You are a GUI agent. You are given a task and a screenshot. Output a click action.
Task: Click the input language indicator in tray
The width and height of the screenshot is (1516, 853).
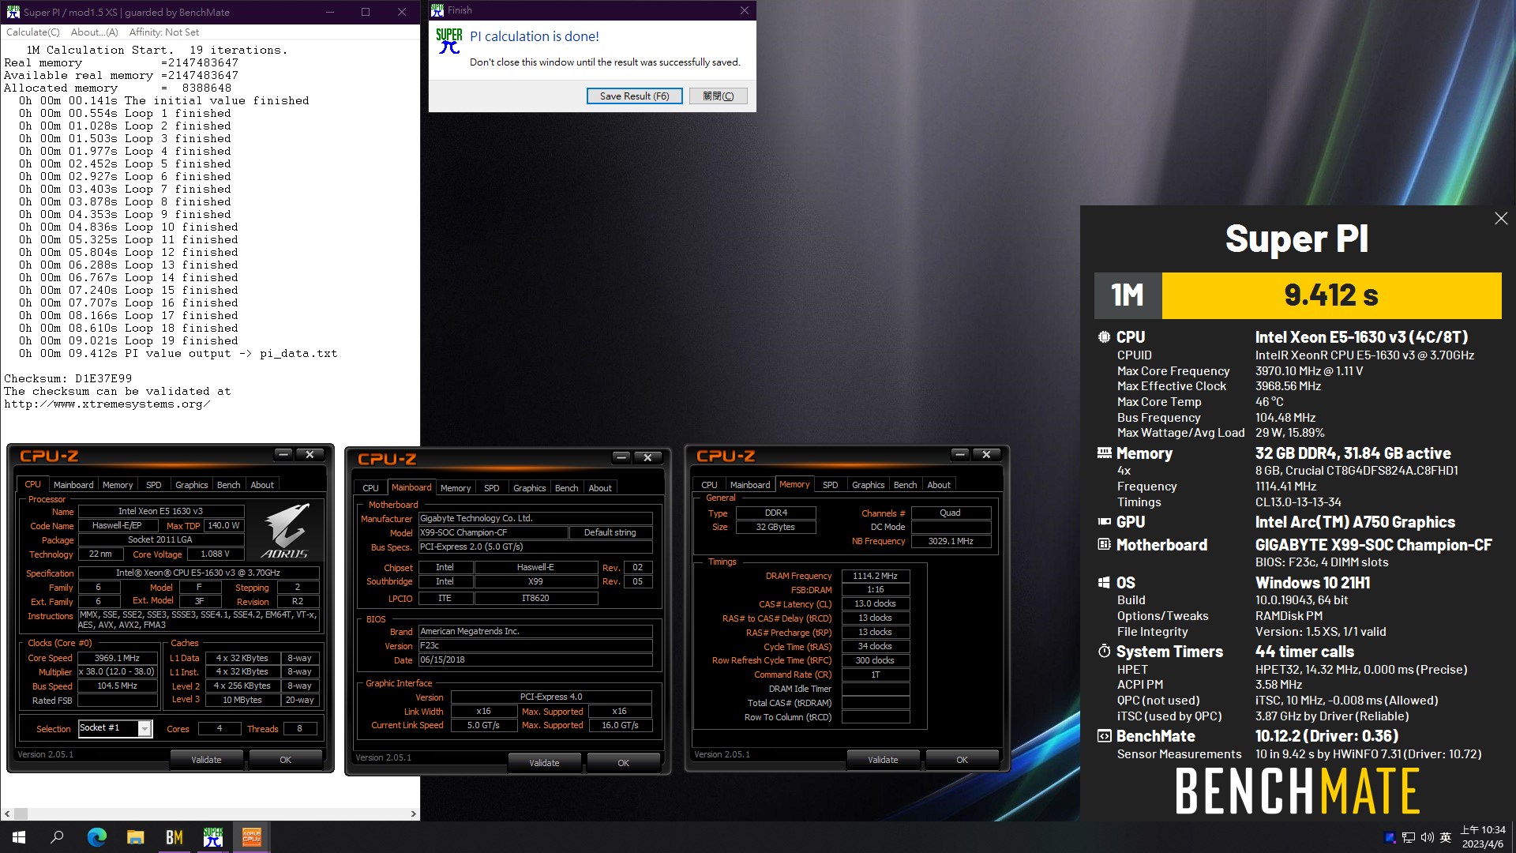pos(1446,837)
